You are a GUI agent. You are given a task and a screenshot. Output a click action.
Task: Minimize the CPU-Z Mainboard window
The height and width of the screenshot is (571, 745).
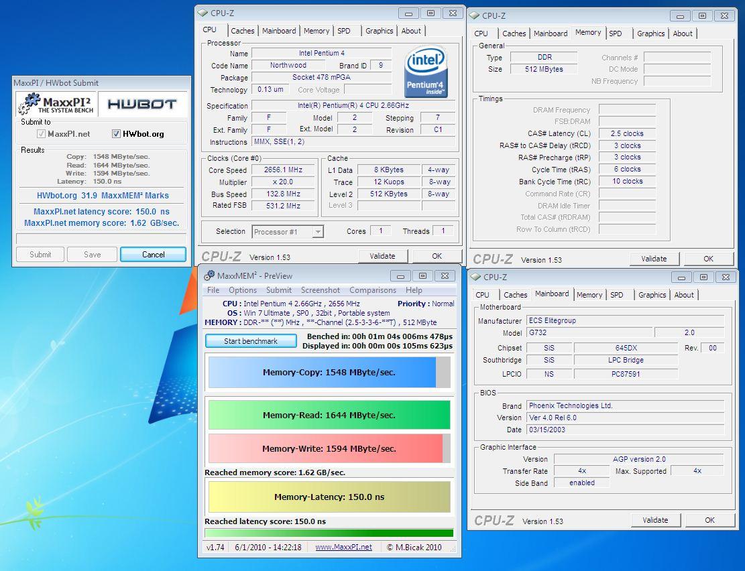pos(681,277)
